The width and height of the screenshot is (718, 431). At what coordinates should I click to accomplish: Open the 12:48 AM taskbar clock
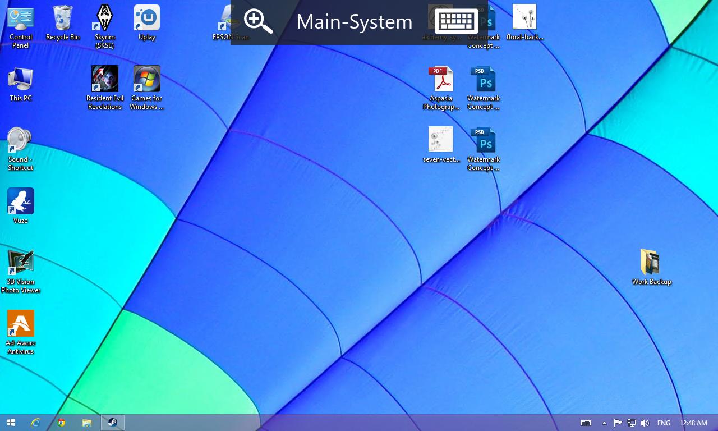pos(693,423)
